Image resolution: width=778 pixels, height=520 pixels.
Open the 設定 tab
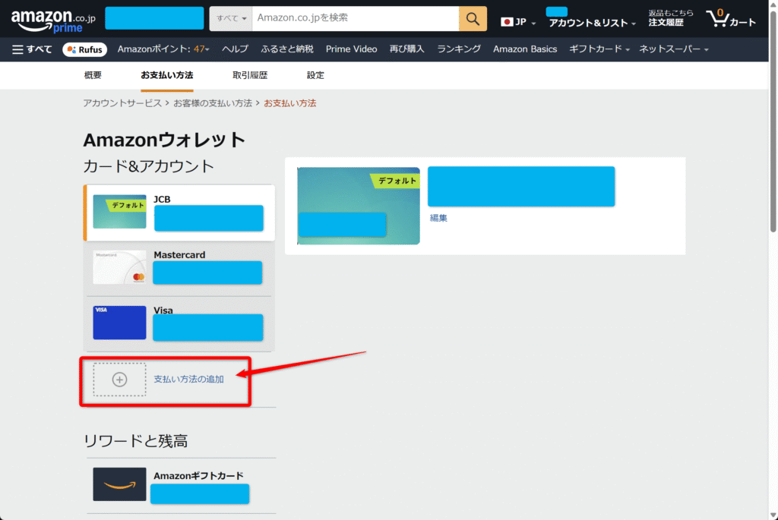315,75
